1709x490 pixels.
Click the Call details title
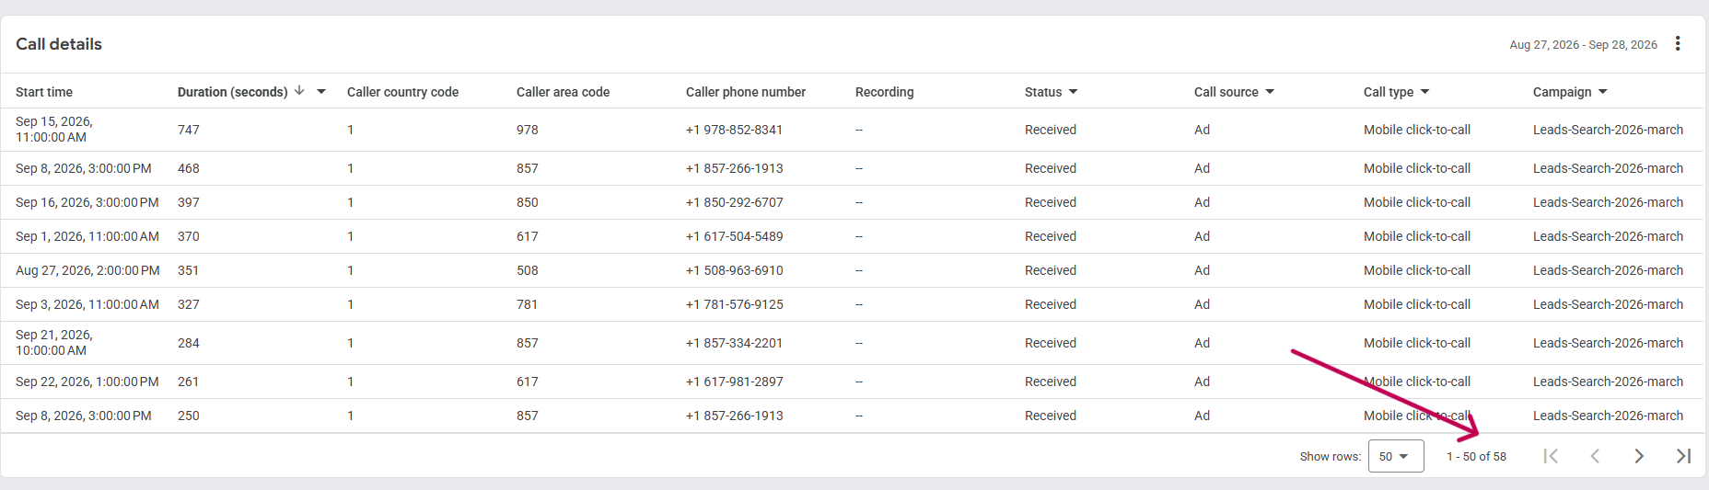coord(59,44)
